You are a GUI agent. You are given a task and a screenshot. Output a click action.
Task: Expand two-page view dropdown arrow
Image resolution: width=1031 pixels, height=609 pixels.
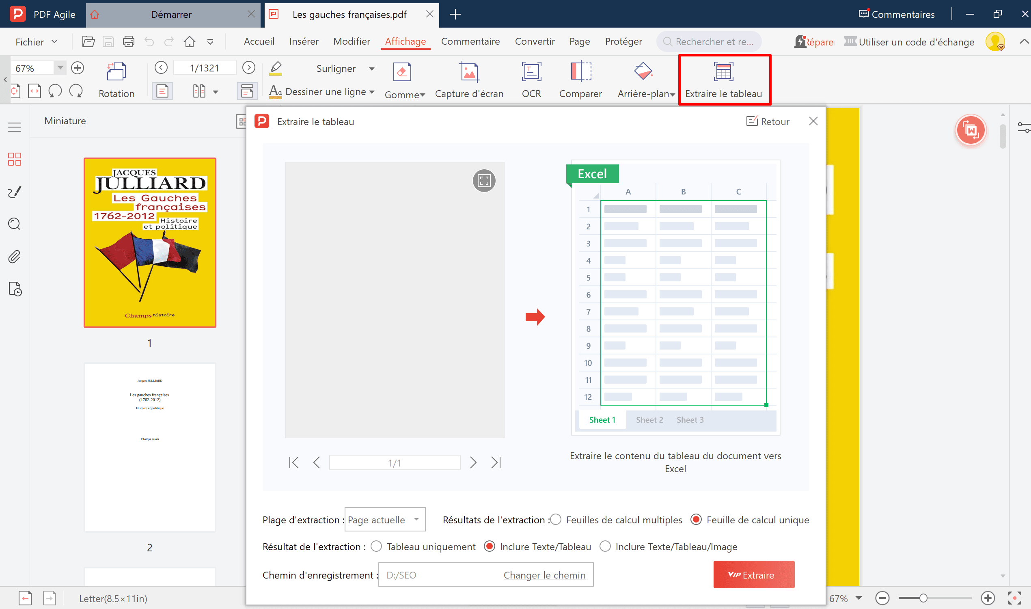coord(216,92)
